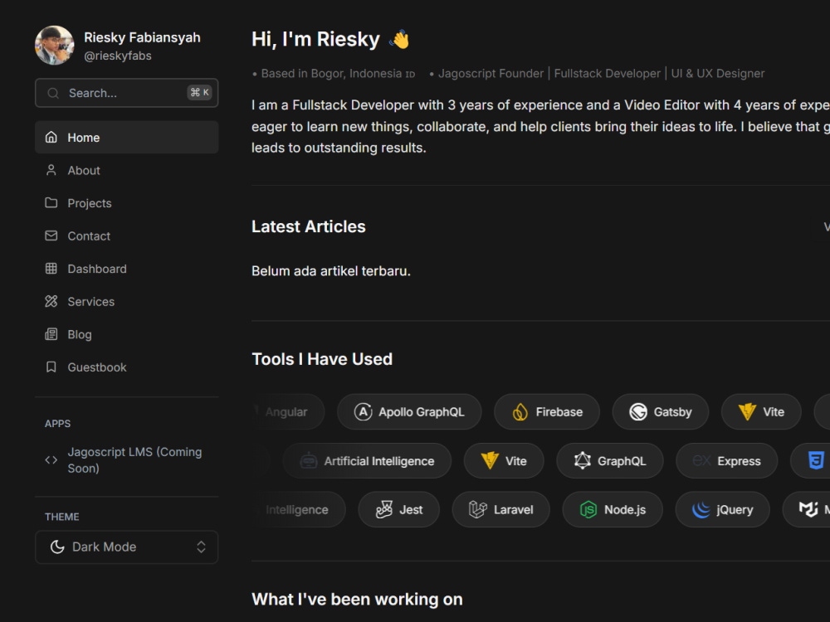
Task: Open the Projects page
Action: tap(126, 202)
